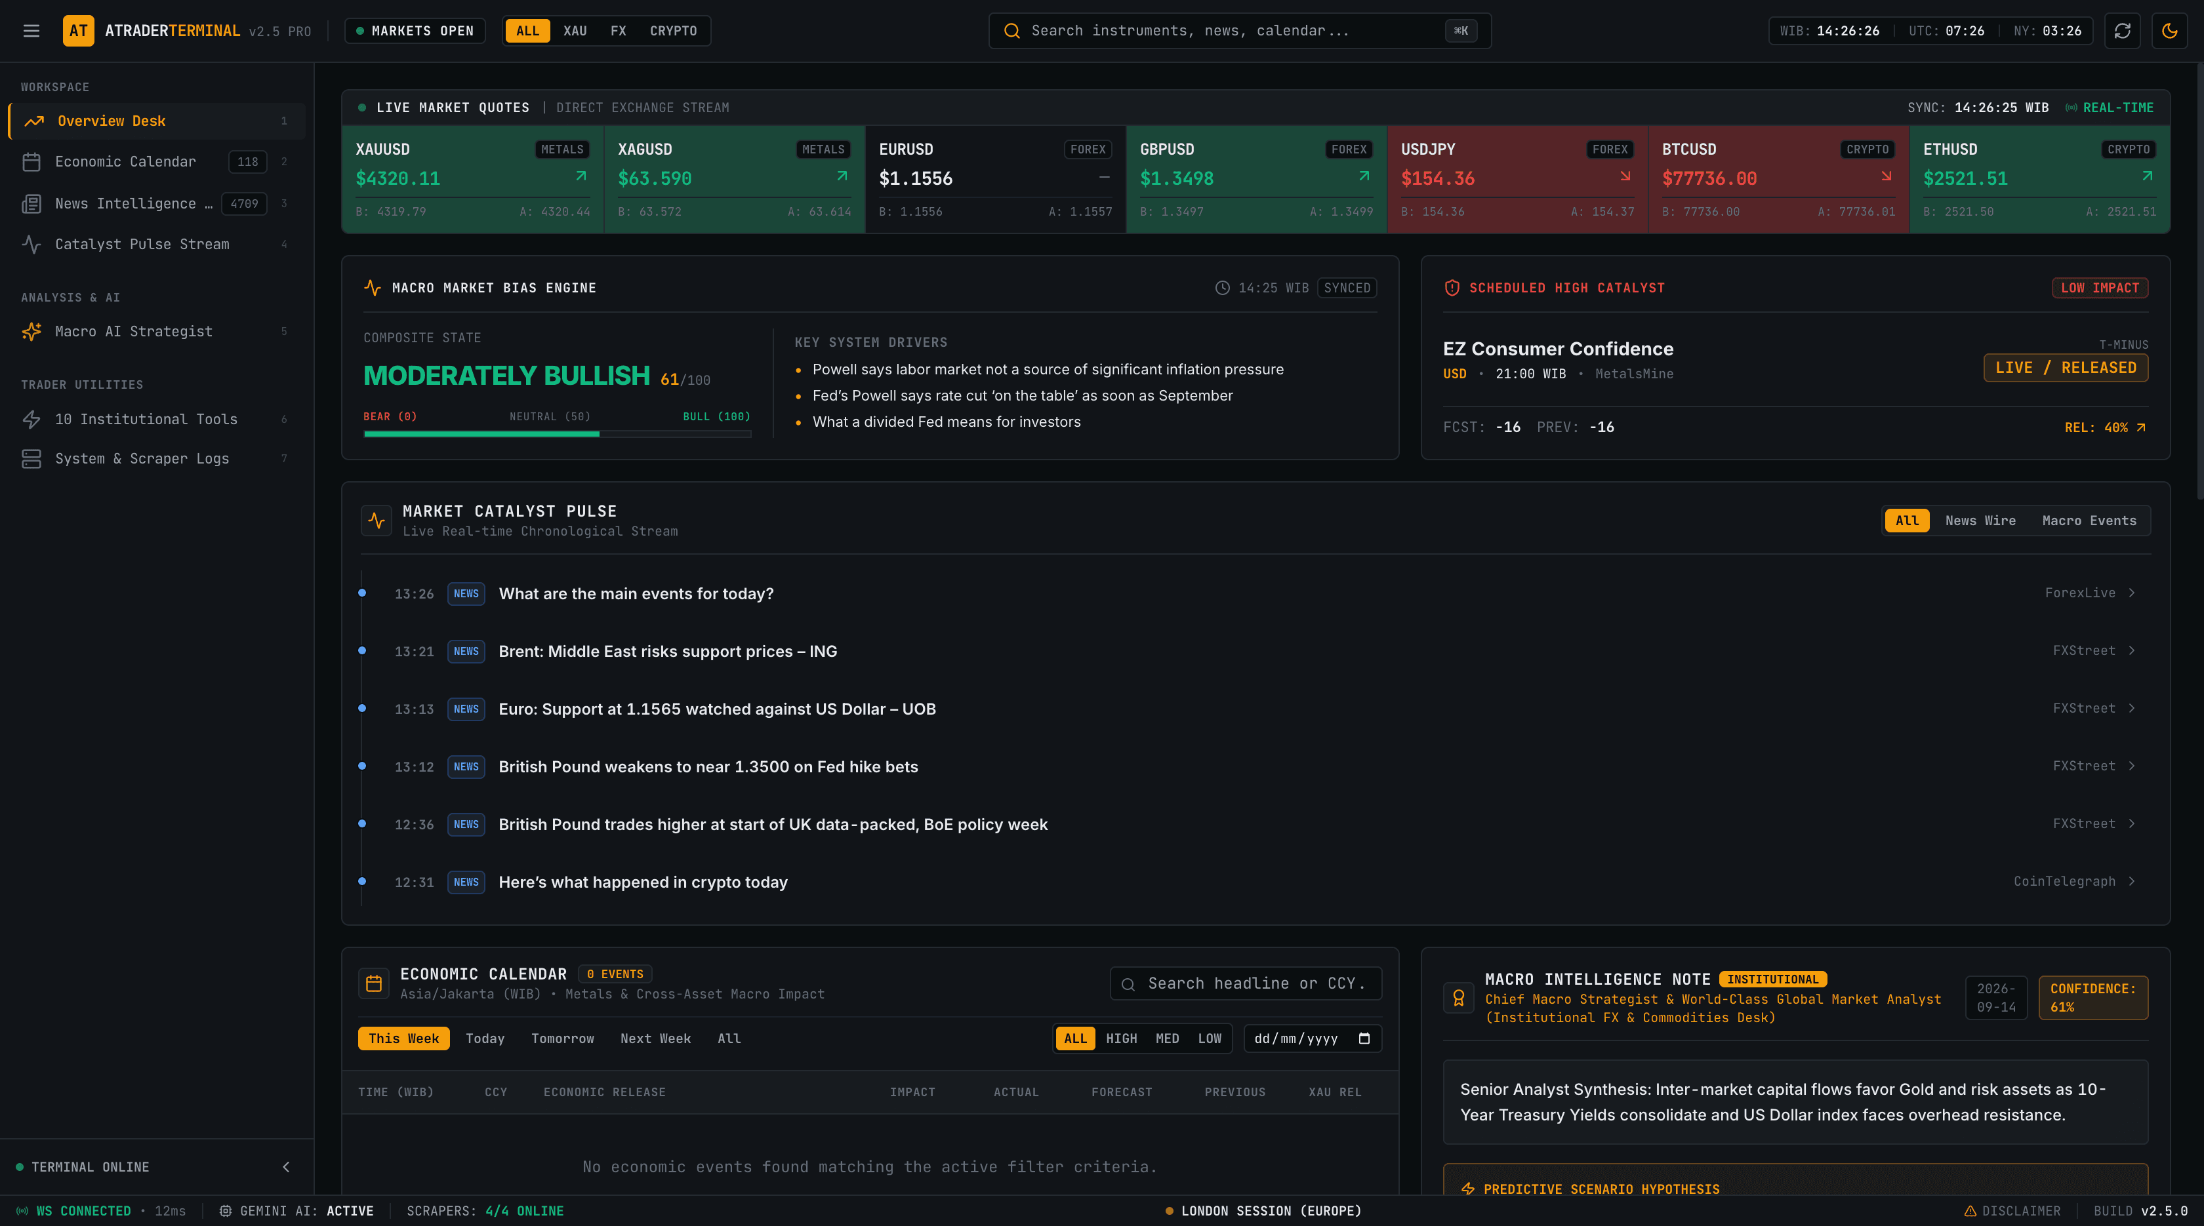Click the search magnifier icon in top bar
This screenshot has height=1226, width=2204.
pos(1011,31)
